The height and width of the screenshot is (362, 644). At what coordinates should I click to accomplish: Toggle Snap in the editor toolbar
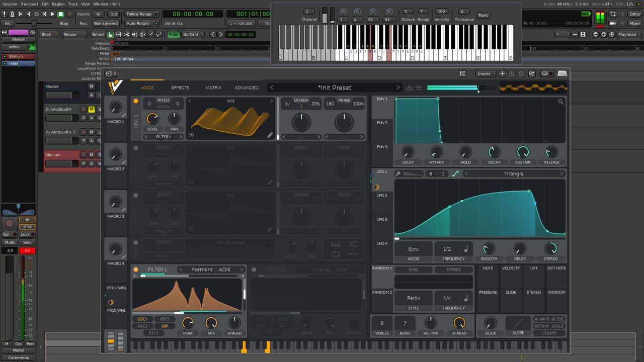(x=174, y=35)
